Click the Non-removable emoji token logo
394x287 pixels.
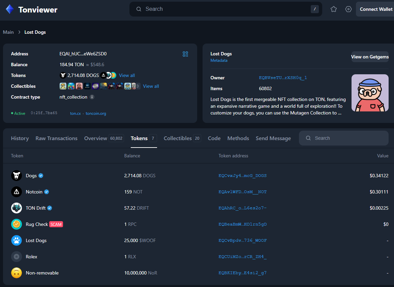(17, 273)
